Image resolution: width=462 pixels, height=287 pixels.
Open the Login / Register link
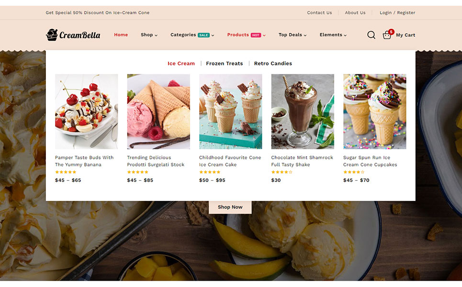tap(397, 12)
